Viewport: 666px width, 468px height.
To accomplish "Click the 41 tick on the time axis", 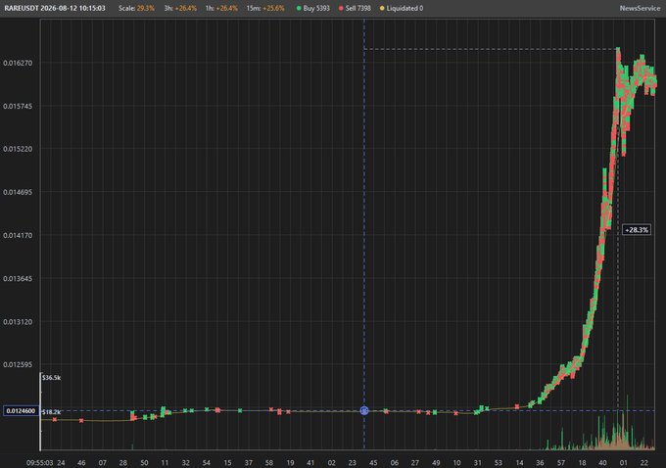I will tap(310, 462).
